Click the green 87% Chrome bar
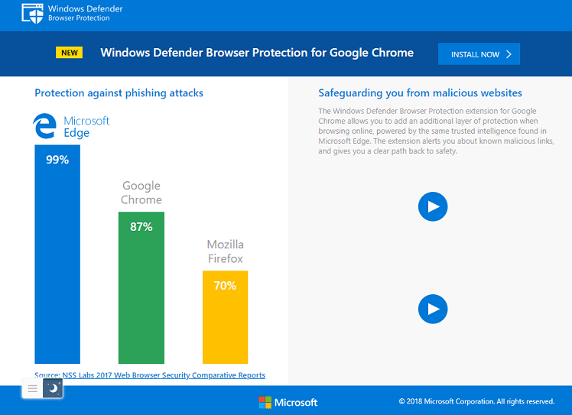This screenshot has width=572, height=415. click(141, 287)
